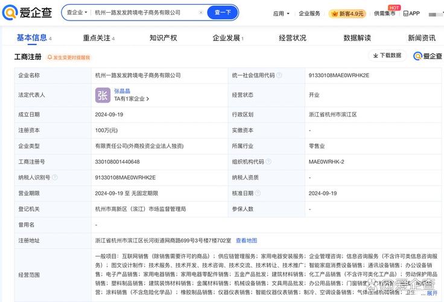Switch to the 重点关注 tab

click(x=98, y=37)
